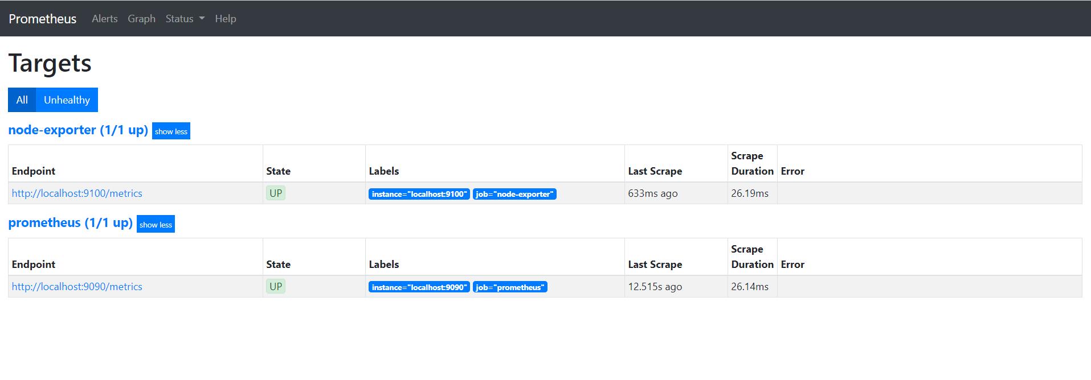Open the Prometheus home brand link

pyautogui.click(x=42, y=19)
